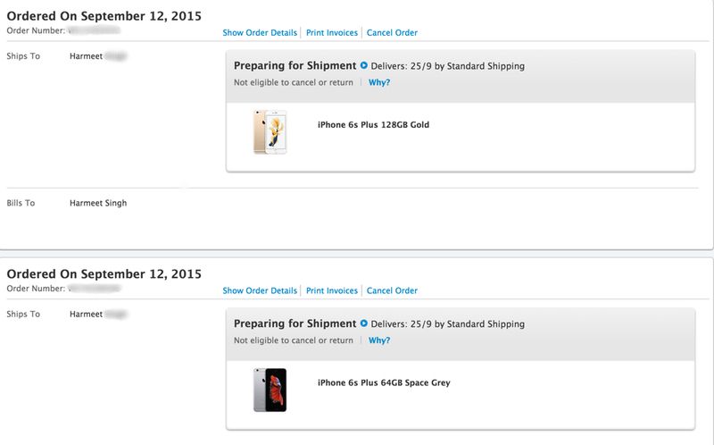
Task: Click "Why?" in the Space Grey order box
Action: [379, 340]
